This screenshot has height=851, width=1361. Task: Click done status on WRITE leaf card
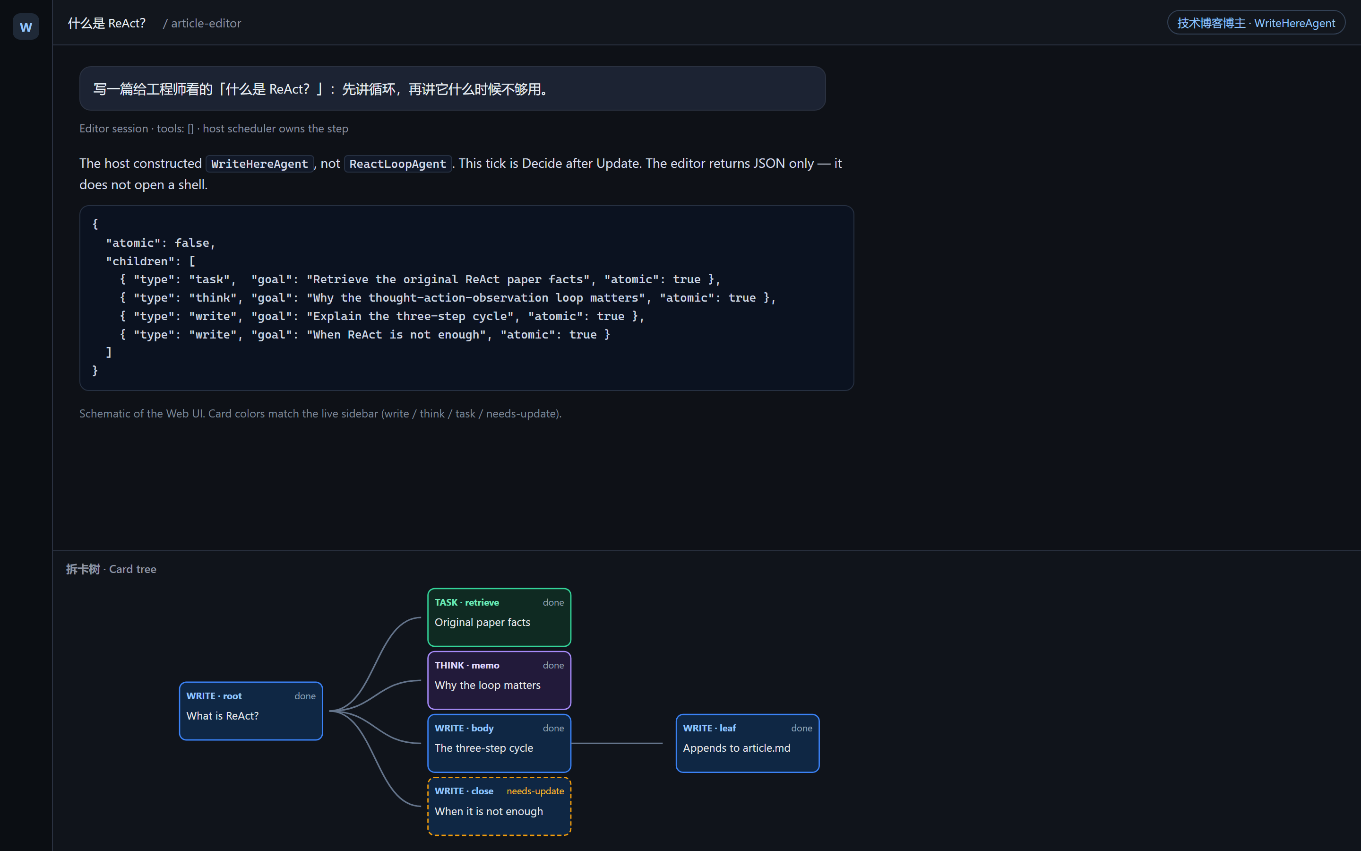pyautogui.click(x=801, y=728)
